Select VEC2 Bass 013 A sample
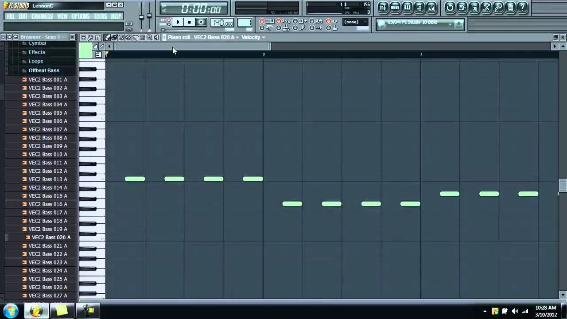 coord(48,179)
